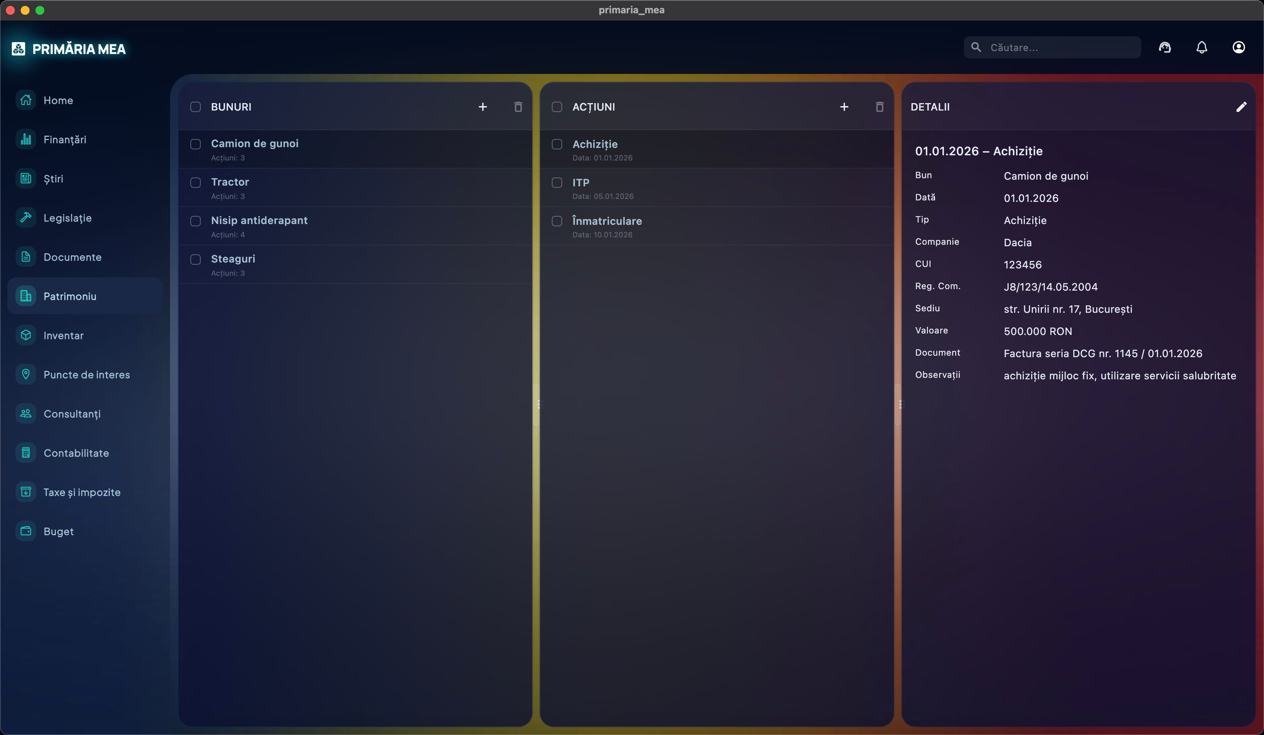
Task: Edit details with the pencil icon
Action: pyautogui.click(x=1241, y=107)
